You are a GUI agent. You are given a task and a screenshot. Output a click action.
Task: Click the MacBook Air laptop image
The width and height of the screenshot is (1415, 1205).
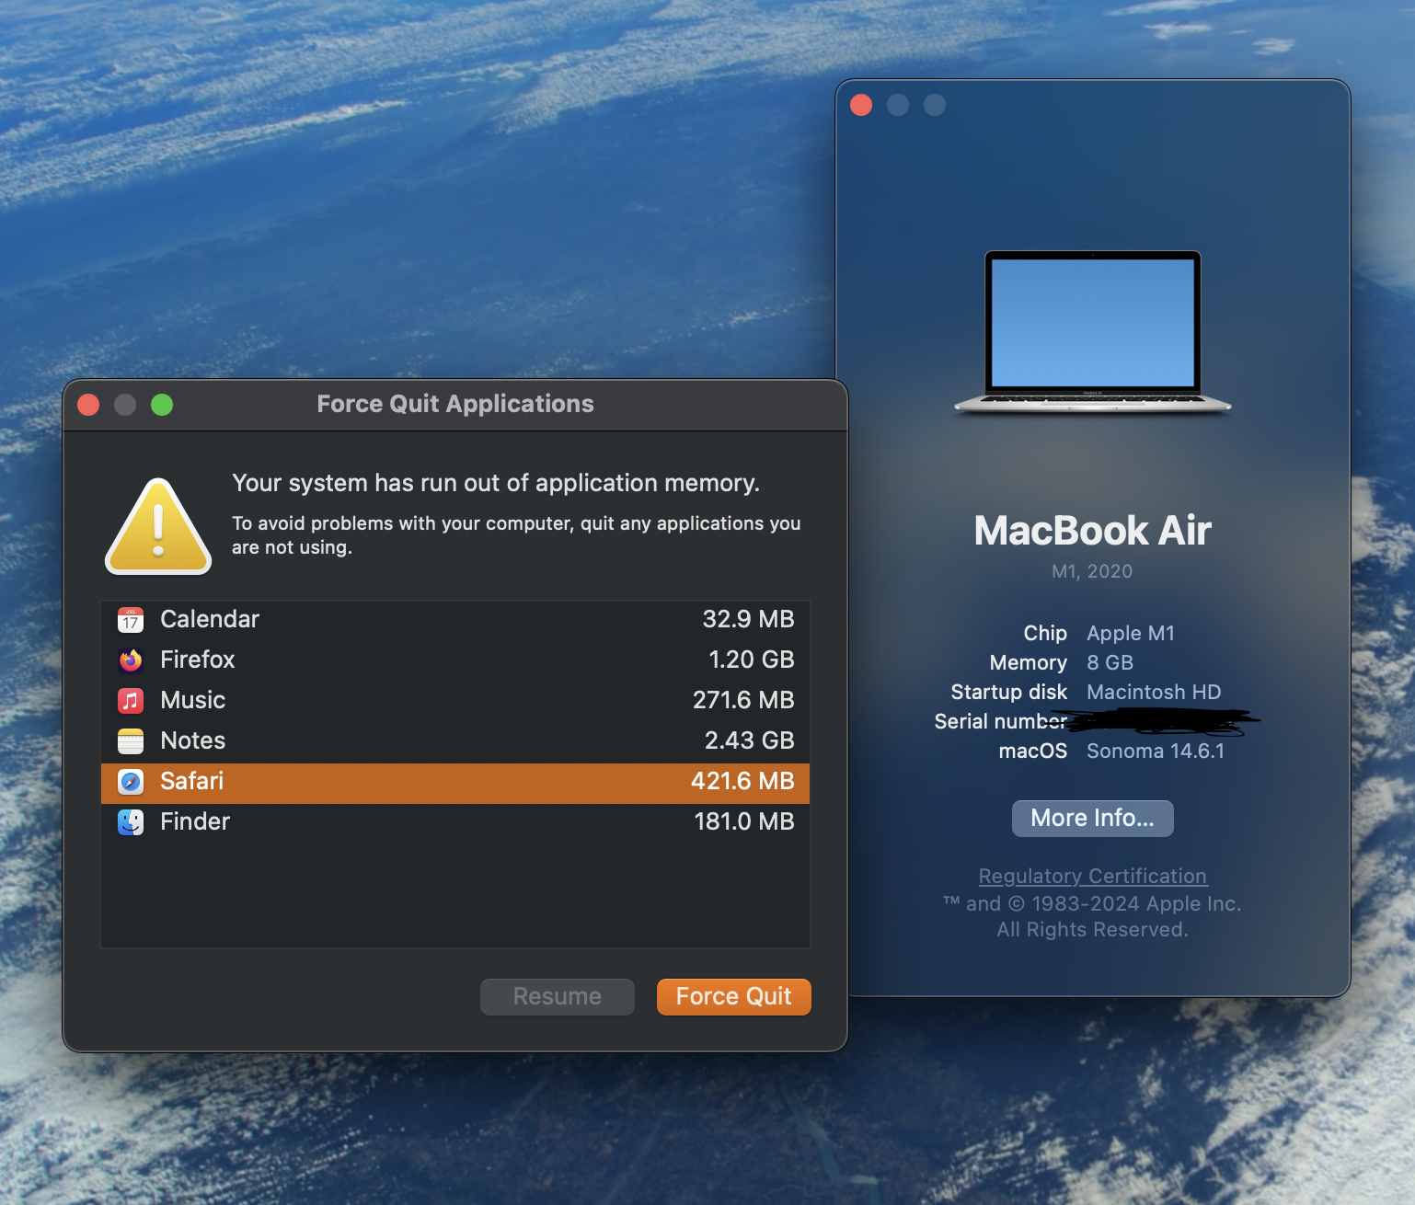pos(1093,333)
